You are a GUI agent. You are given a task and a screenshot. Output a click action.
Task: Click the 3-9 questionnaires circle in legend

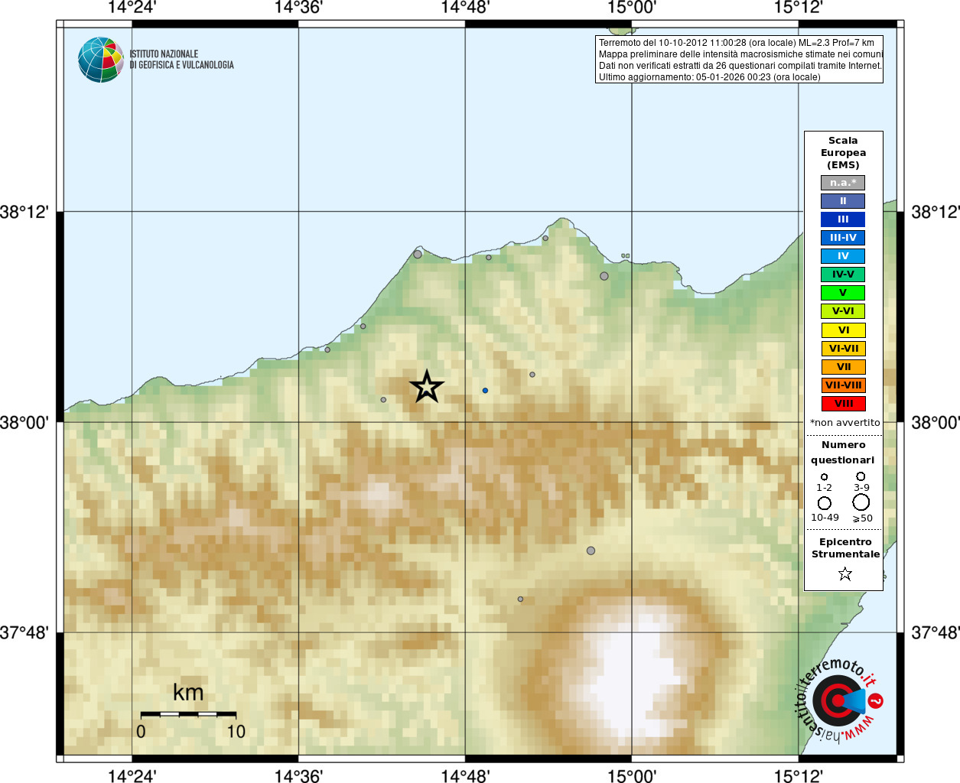tap(861, 476)
